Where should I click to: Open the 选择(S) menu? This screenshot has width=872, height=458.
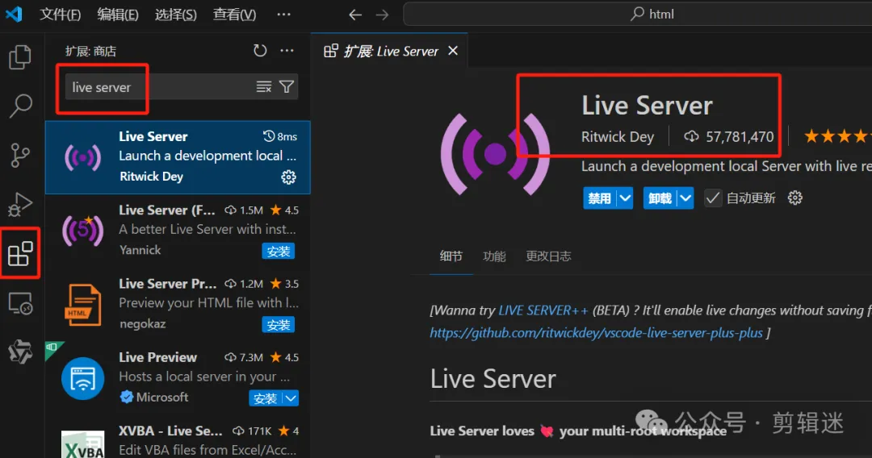click(176, 14)
